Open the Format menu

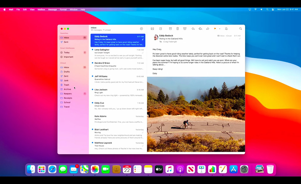[63, 10]
